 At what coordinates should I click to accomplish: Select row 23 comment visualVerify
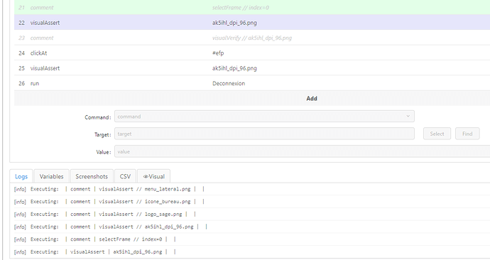click(252, 38)
